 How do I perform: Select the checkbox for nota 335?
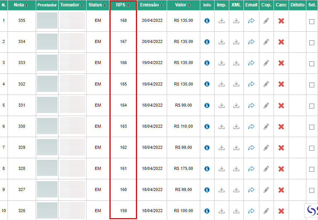coord(312,21)
